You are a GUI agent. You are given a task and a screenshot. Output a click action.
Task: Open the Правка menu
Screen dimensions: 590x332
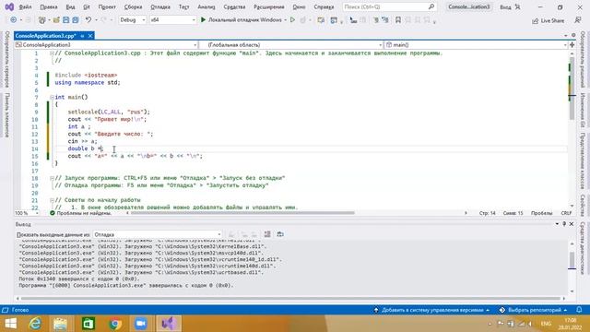pos(49,6)
